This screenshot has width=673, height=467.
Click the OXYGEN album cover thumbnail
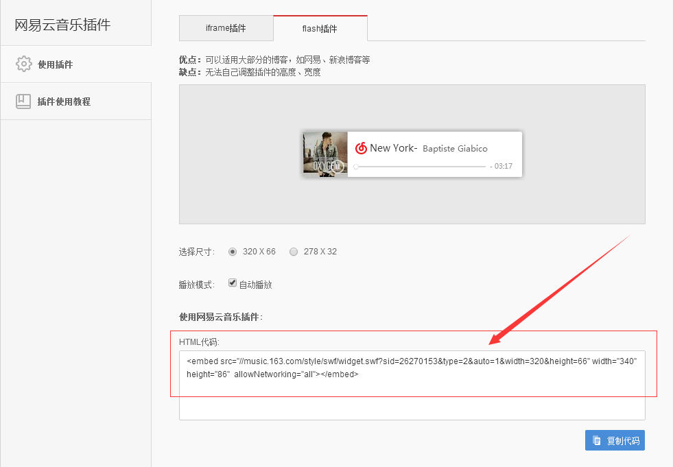click(x=325, y=154)
